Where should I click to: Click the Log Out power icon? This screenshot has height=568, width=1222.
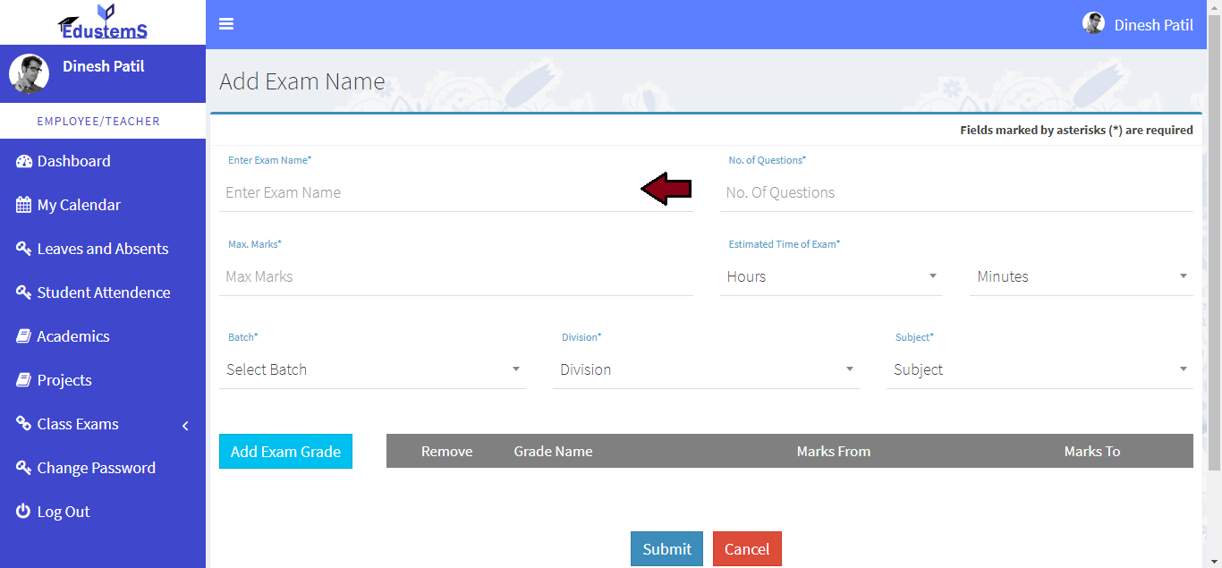(x=24, y=512)
